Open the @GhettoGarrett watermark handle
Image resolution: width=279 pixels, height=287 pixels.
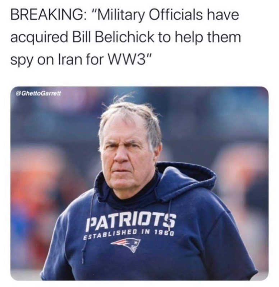[x=38, y=94]
